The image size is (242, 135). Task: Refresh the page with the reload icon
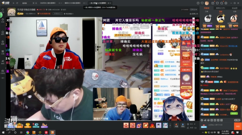pos(17,3)
